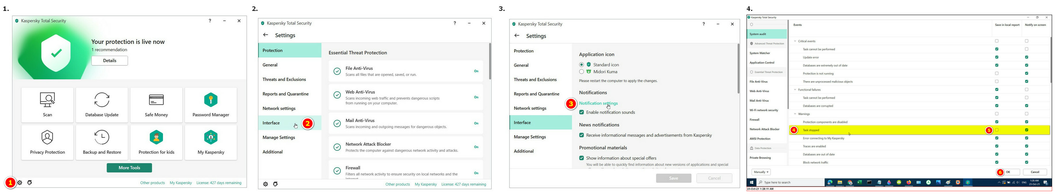Open Firefox from the taskbar
The width and height of the screenshot is (1055, 194).
click(909, 182)
